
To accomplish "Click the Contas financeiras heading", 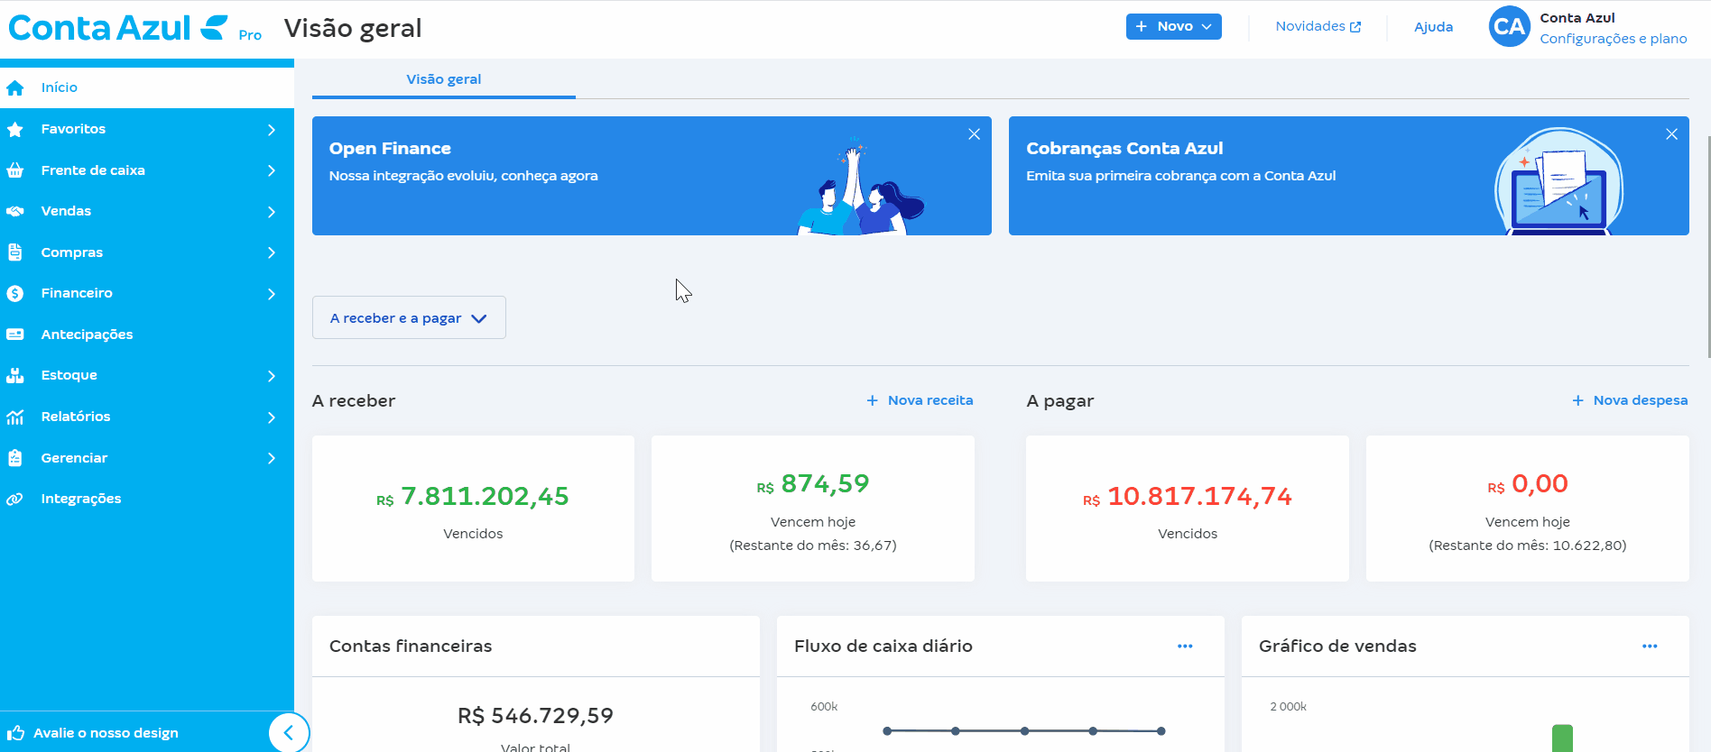I will click(411, 647).
